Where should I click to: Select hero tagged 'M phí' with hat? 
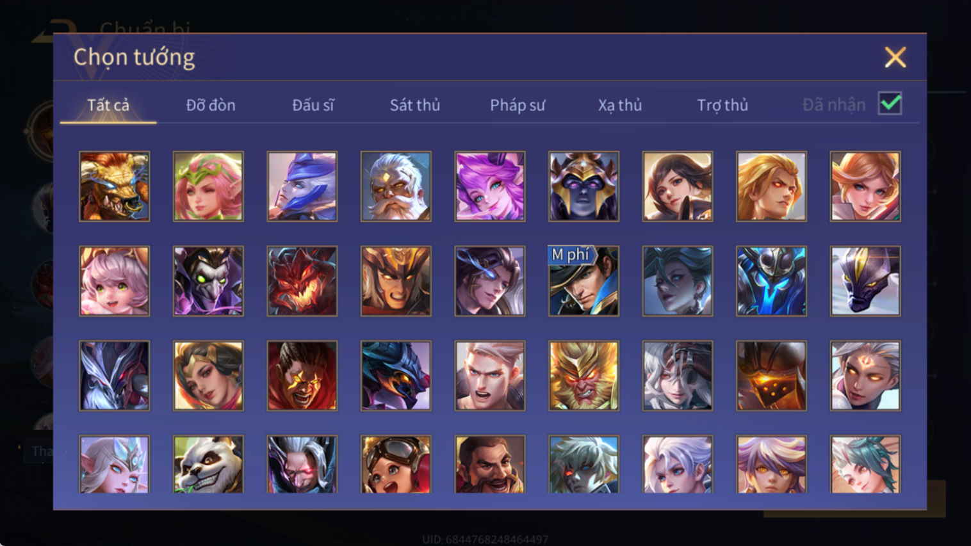(x=583, y=281)
